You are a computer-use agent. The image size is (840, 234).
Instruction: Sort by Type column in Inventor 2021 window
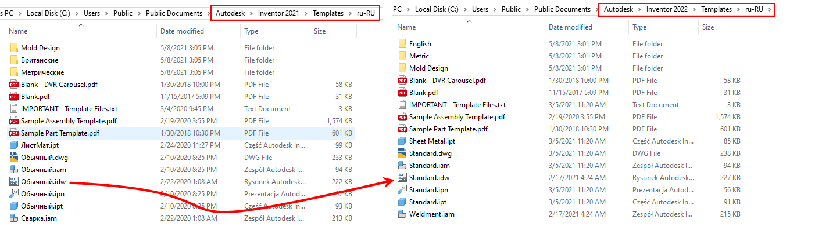pos(251,31)
